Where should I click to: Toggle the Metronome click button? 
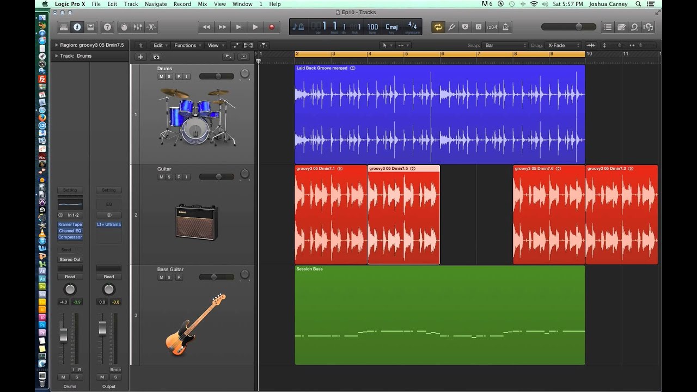coord(505,27)
